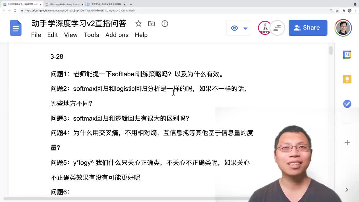359x202 pixels.
Task: Open Google Keep yellow lightbulb icon
Action: [x=347, y=79]
